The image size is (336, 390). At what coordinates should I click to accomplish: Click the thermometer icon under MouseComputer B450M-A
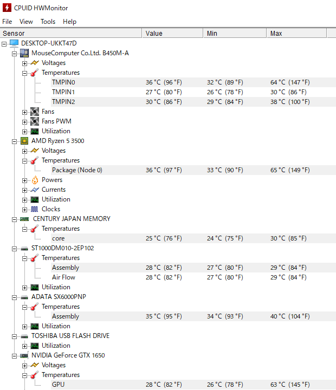coord(35,73)
